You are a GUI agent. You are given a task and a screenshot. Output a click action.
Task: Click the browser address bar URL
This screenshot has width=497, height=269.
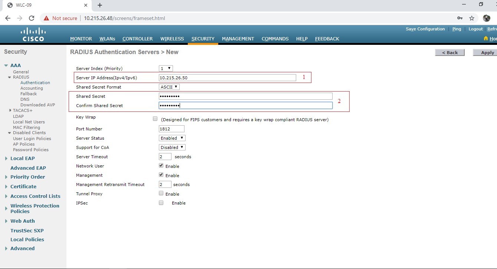124,18
